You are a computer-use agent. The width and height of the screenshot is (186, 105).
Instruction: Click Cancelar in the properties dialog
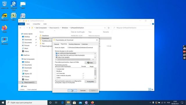(x=83, y=90)
